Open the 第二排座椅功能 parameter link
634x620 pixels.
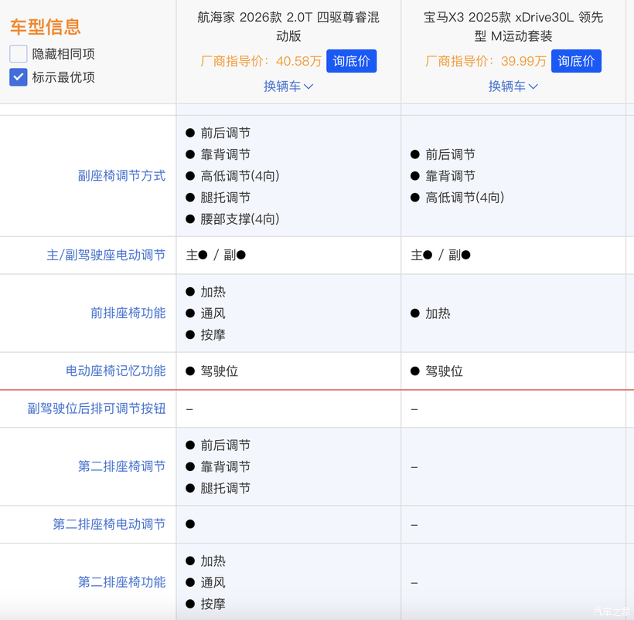click(121, 582)
